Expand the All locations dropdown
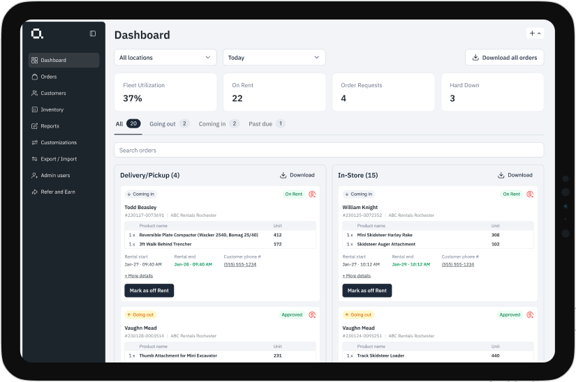The height and width of the screenshot is (382, 576). point(165,58)
